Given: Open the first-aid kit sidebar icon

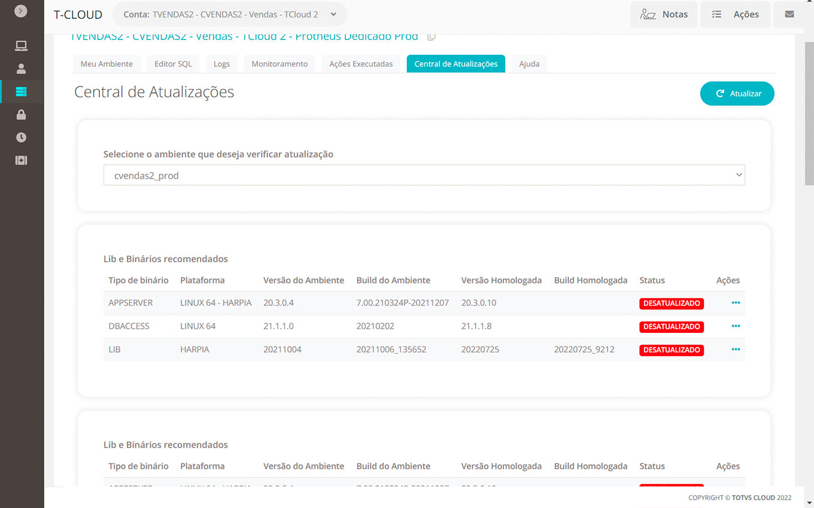Looking at the screenshot, I should 22,160.
